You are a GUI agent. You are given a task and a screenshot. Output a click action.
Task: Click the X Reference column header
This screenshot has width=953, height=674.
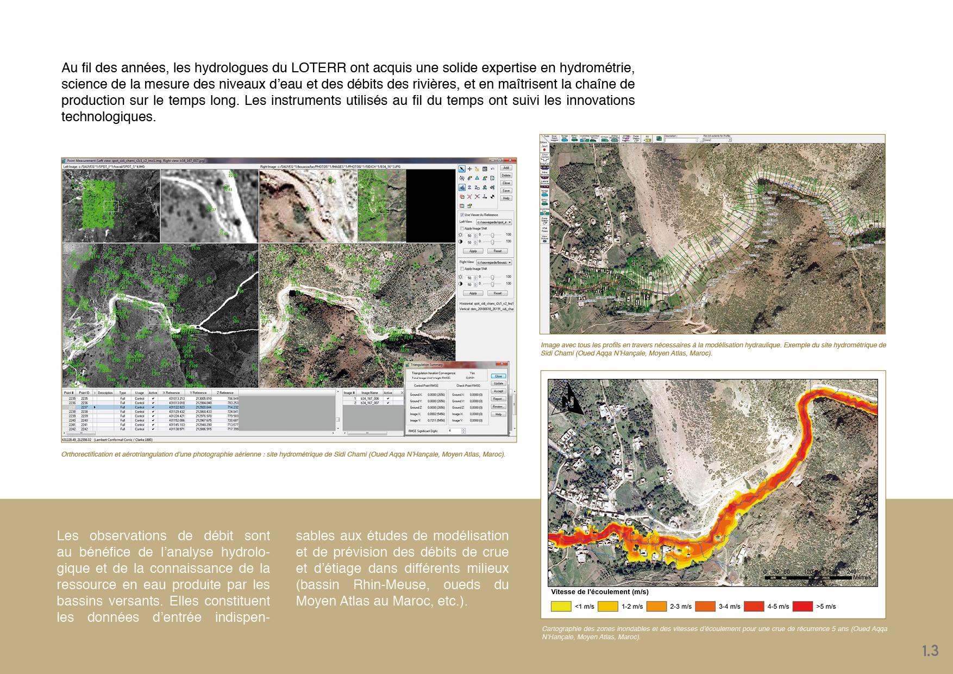pyautogui.click(x=171, y=392)
